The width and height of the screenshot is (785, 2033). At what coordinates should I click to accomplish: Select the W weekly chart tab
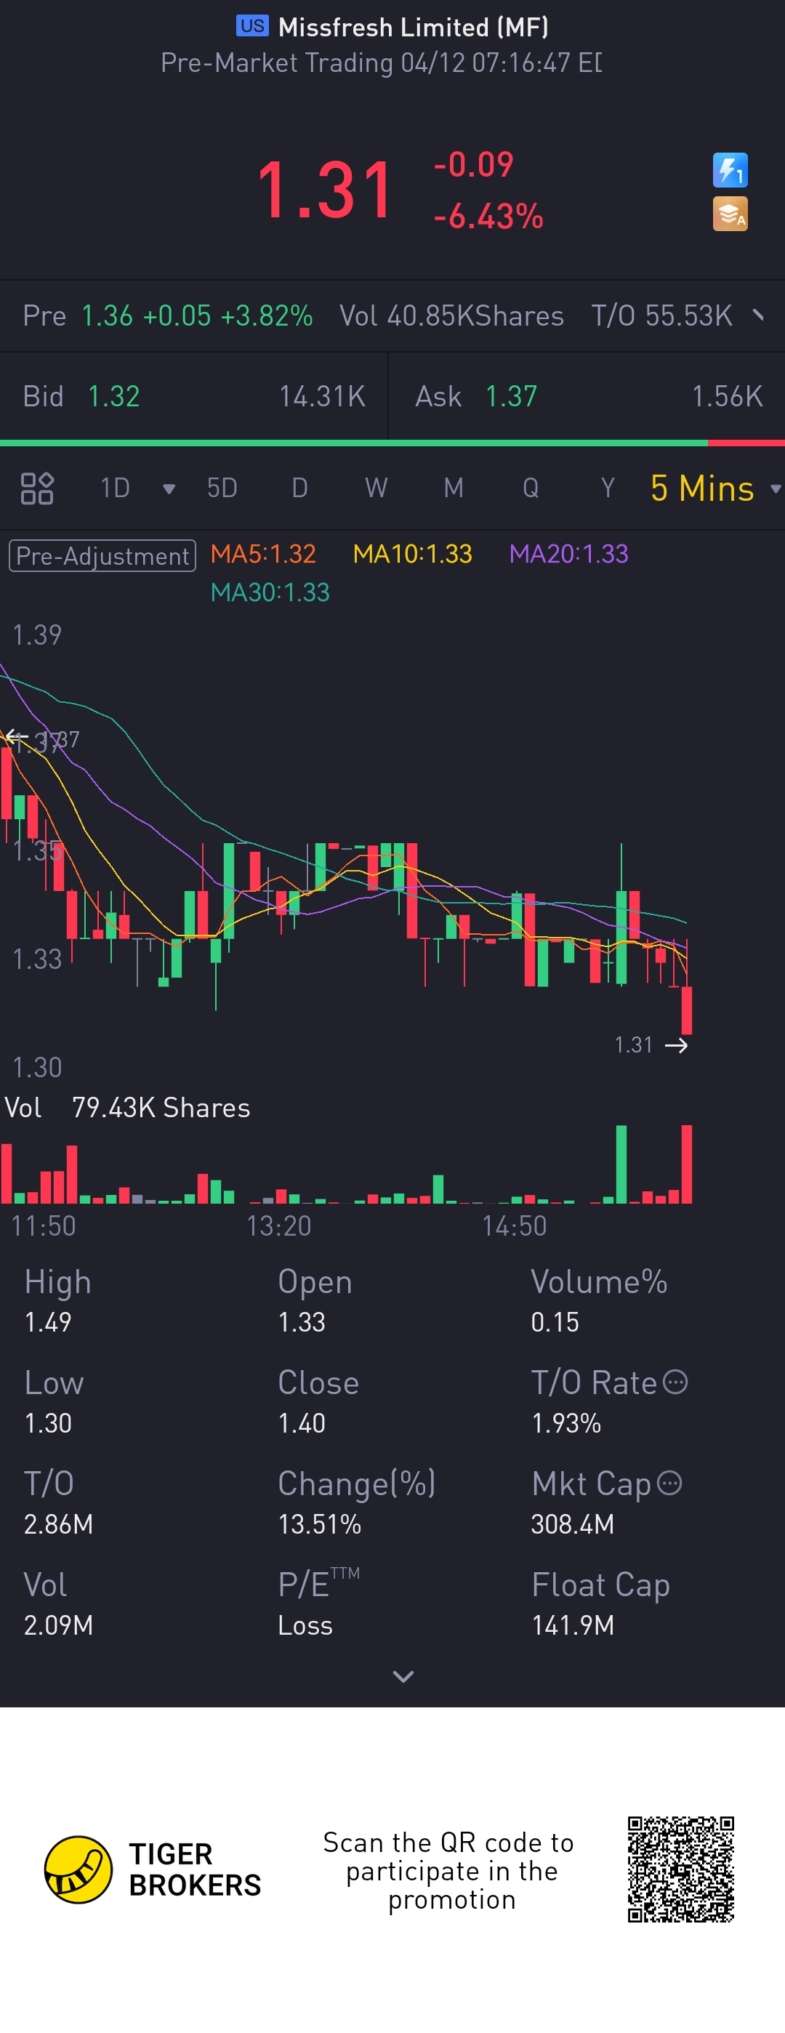(x=377, y=488)
